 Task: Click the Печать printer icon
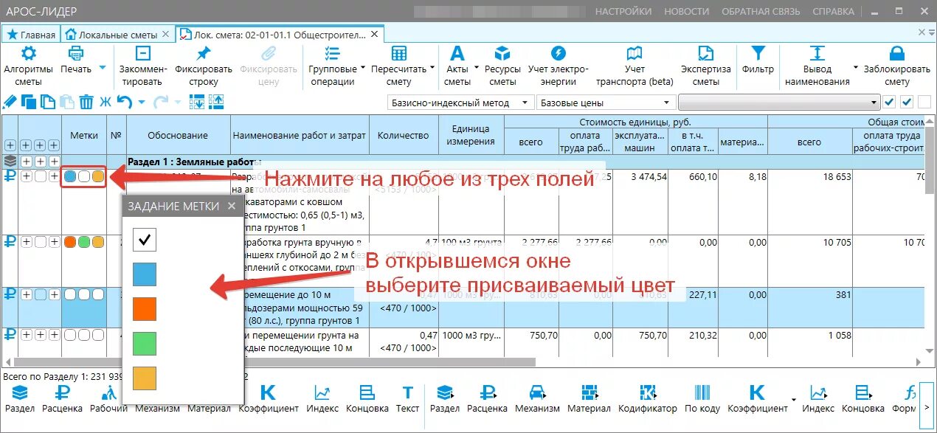click(76, 53)
